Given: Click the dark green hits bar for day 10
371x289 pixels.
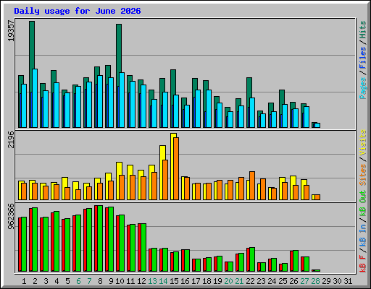Looking at the screenshot, I should coord(119,48).
